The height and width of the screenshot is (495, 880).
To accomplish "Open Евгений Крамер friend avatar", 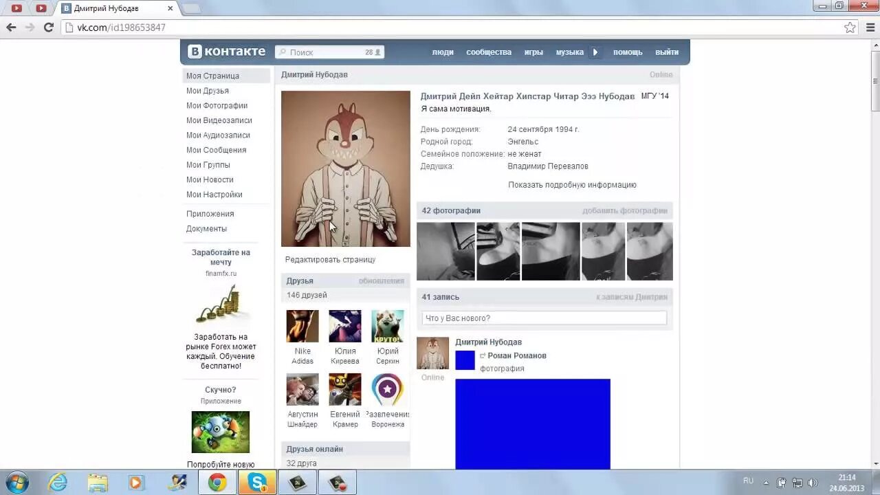I will [x=345, y=389].
